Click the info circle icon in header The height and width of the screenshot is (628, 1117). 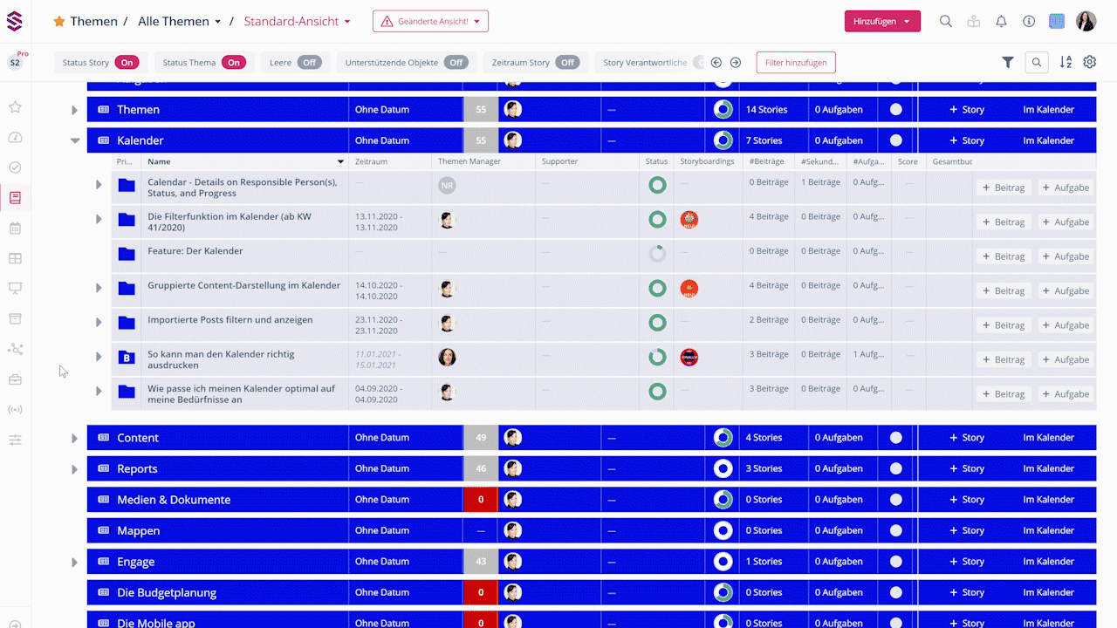1029,22
